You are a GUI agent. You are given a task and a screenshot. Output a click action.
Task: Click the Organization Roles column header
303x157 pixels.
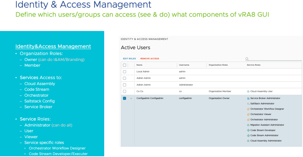coord(218,65)
